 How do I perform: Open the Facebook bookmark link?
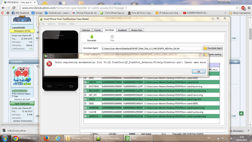click(20, 13)
